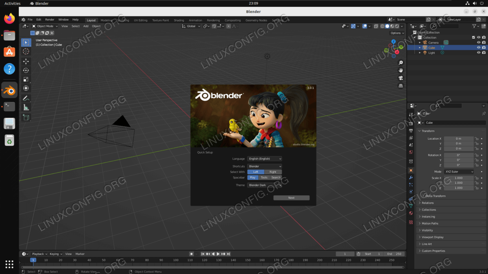Hide the Camera in viewport via eye icon
488x274 pixels.
pos(479,43)
